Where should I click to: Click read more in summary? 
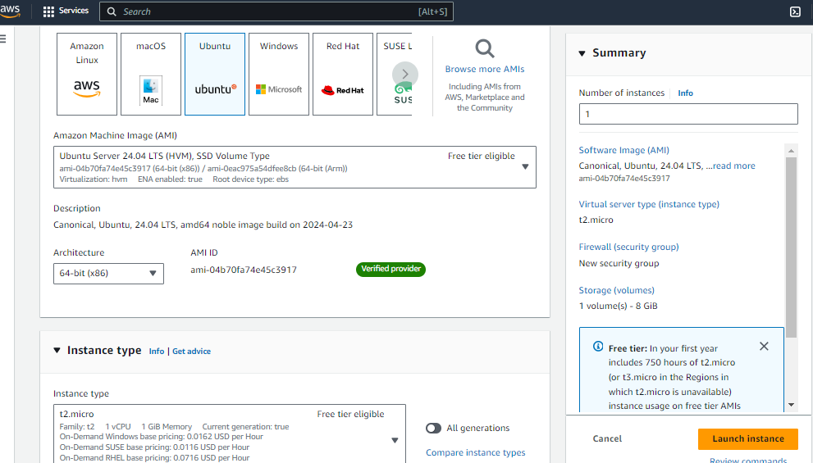733,166
